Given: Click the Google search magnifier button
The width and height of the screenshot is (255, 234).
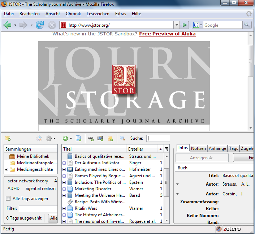Looking at the screenshot, I should pyautogui.click(x=247, y=25).
